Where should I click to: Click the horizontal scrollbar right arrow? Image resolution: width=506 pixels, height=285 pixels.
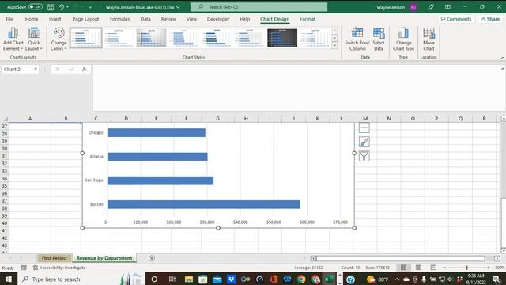(x=497, y=258)
